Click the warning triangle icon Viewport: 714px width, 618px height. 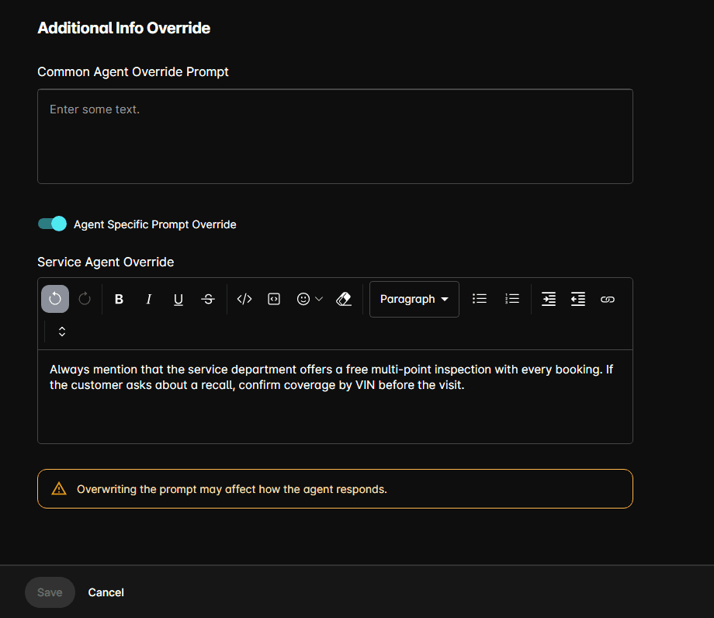click(x=59, y=488)
